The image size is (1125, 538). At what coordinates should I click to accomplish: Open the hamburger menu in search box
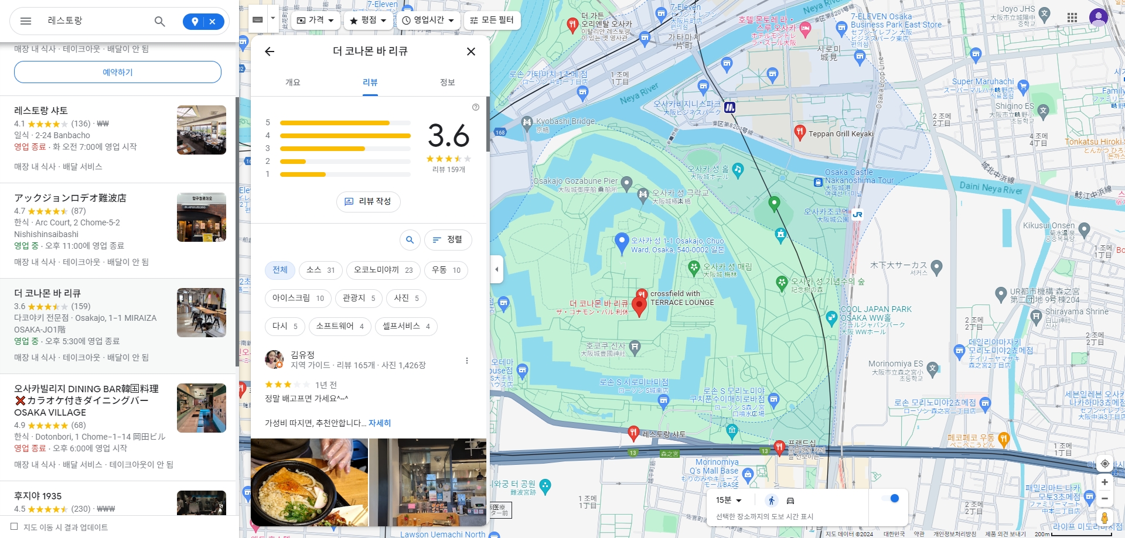point(26,21)
